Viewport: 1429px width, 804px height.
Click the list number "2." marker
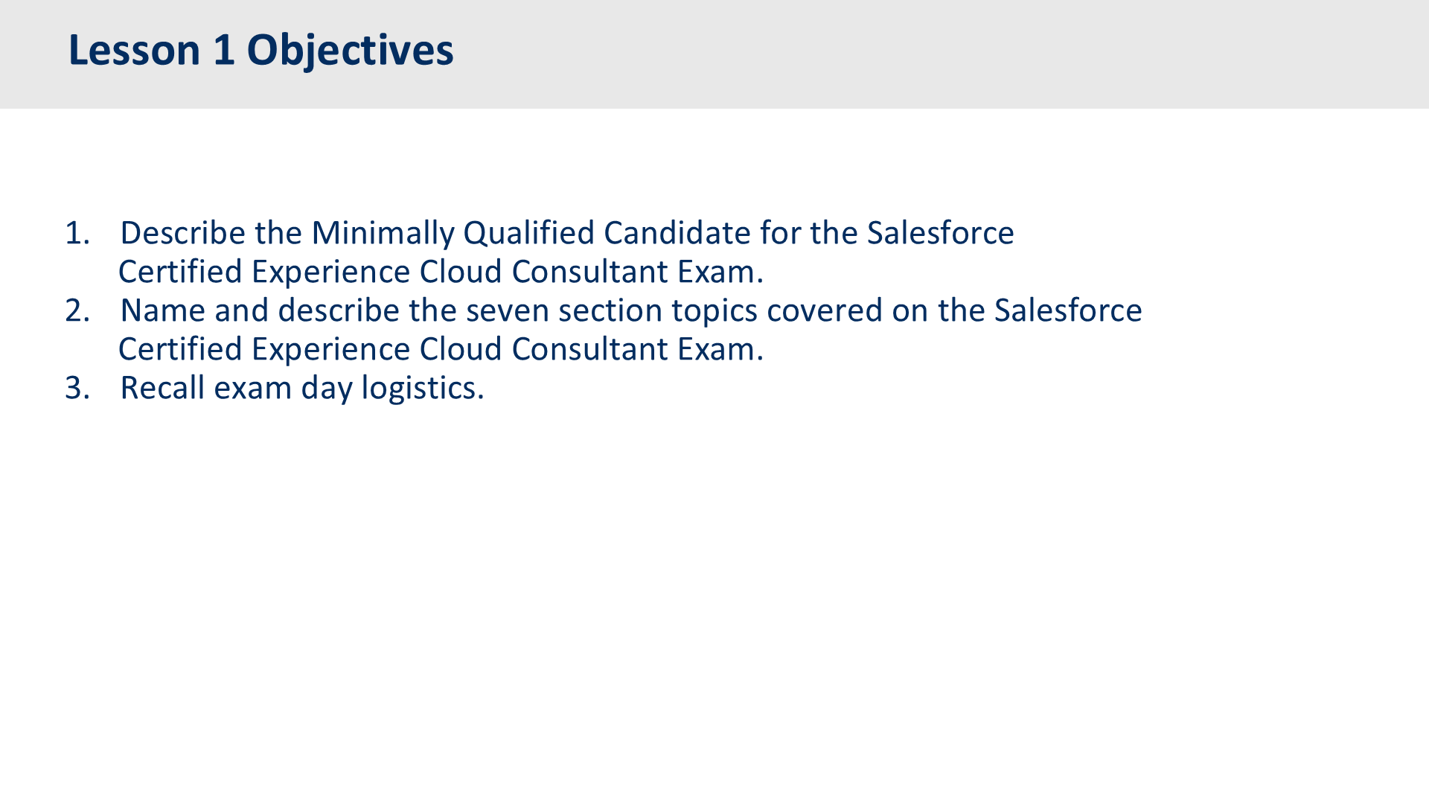pyautogui.click(x=77, y=310)
